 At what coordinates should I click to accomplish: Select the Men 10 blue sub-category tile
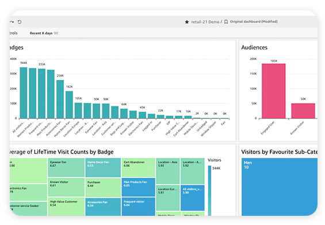pyautogui.click(x=280, y=187)
